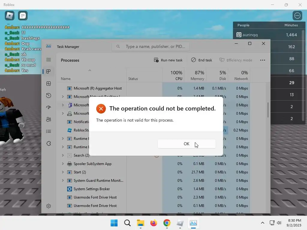Open the App history sidebar icon
The width and height of the screenshot is (307, 230).
pos(49,96)
